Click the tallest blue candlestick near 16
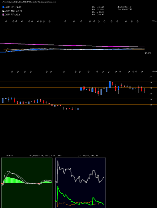The width and height of the screenshot is (157, 208). click(x=110, y=85)
